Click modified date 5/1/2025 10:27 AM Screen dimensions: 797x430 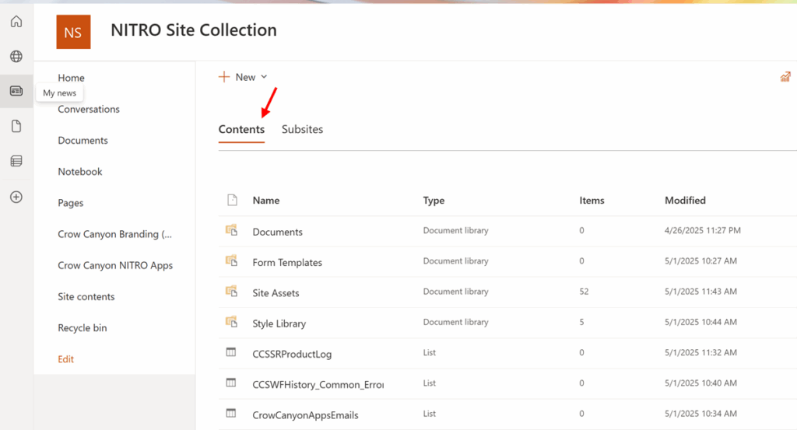[700, 261]
